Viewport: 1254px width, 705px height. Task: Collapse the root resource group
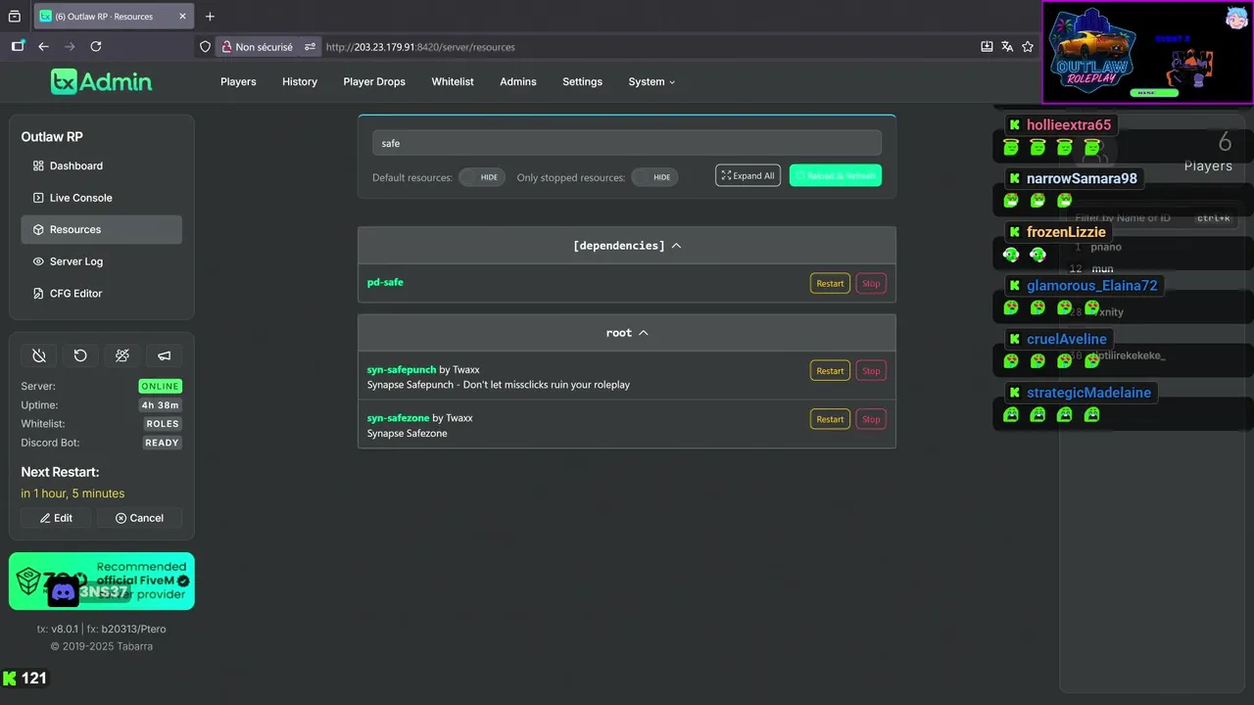[x=627, y=333]
